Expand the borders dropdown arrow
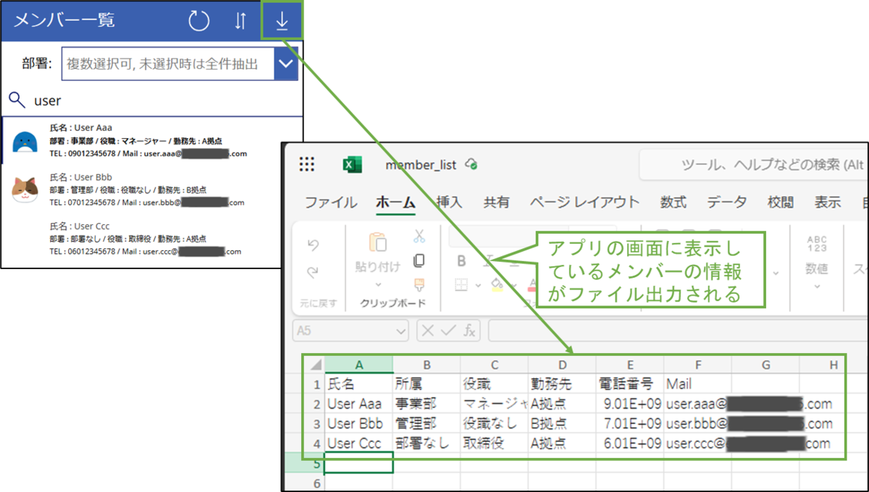Screen dimensions: 869x492 (x=478, y=285)
